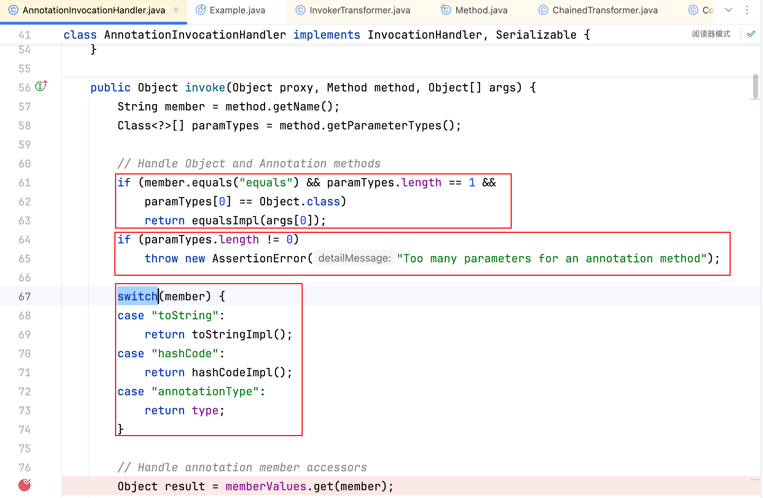Screen dimensions: 763x498
Task: Click the class icon on InvokerTransformer.java tab
Action: point(300,10)
